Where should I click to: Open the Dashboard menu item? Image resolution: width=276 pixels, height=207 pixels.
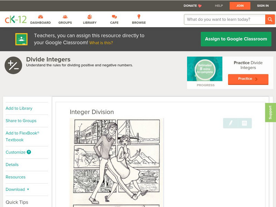coord(40,19)
